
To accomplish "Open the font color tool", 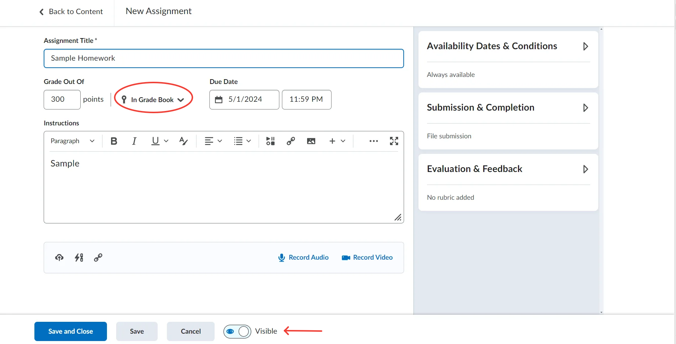I will point(184,141).
